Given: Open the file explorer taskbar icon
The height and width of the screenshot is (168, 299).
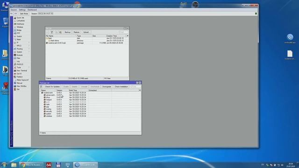Looking at the screenshot, I should [x=14, y=165].
